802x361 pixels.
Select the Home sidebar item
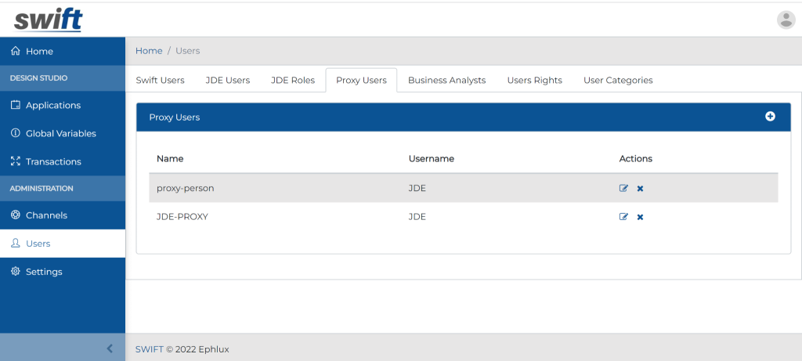point(39,51)
